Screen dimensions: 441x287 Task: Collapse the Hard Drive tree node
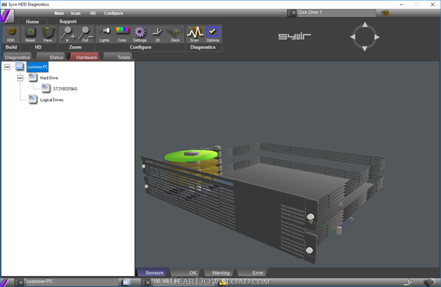point(20,78)
